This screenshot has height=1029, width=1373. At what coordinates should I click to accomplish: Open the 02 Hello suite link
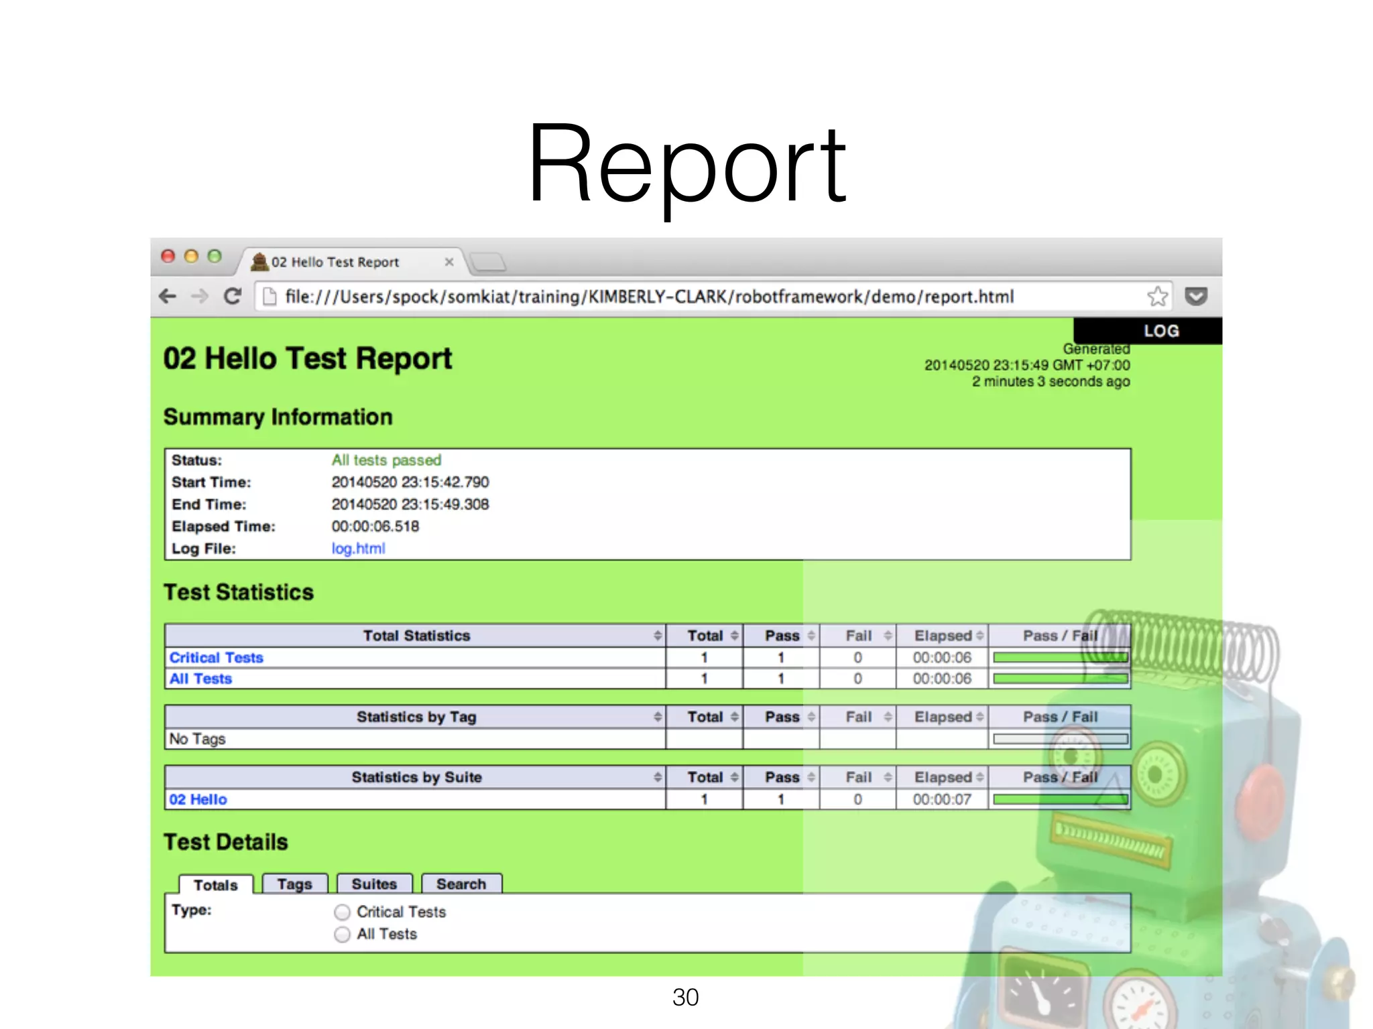click(x=198, y=799)
